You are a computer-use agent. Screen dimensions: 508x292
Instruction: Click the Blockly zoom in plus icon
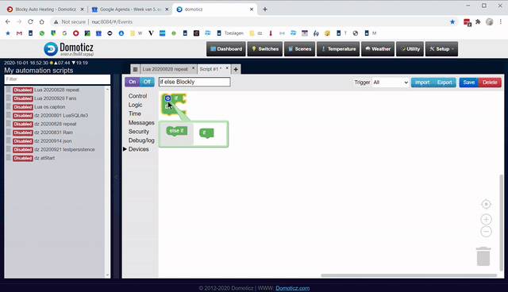pyautogui.click(x=486, y=220)
